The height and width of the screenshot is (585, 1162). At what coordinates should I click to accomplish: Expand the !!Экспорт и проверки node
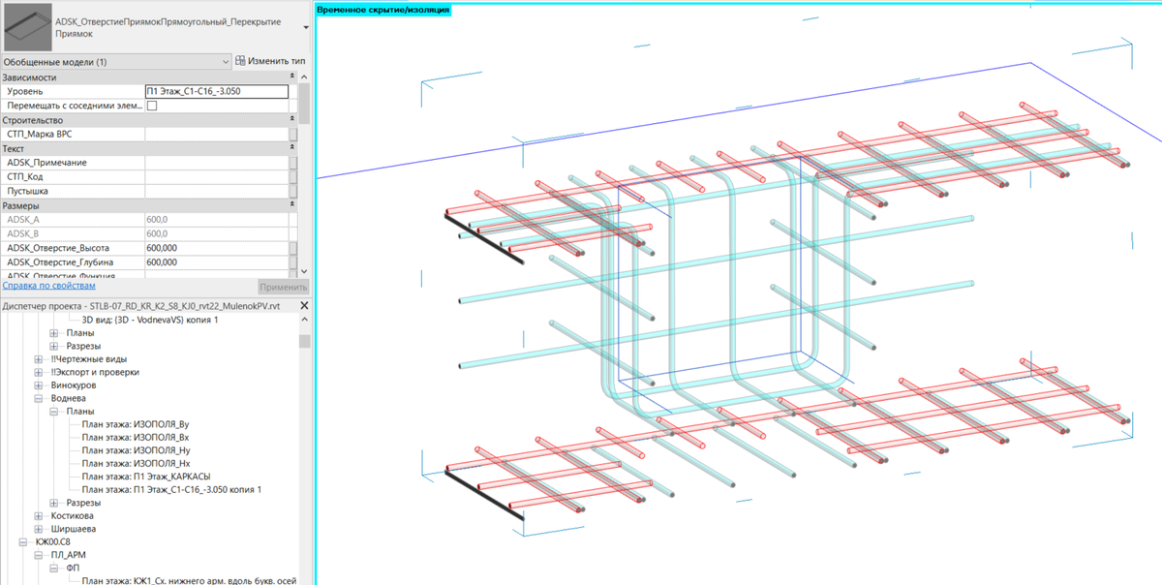coord(39,372)
